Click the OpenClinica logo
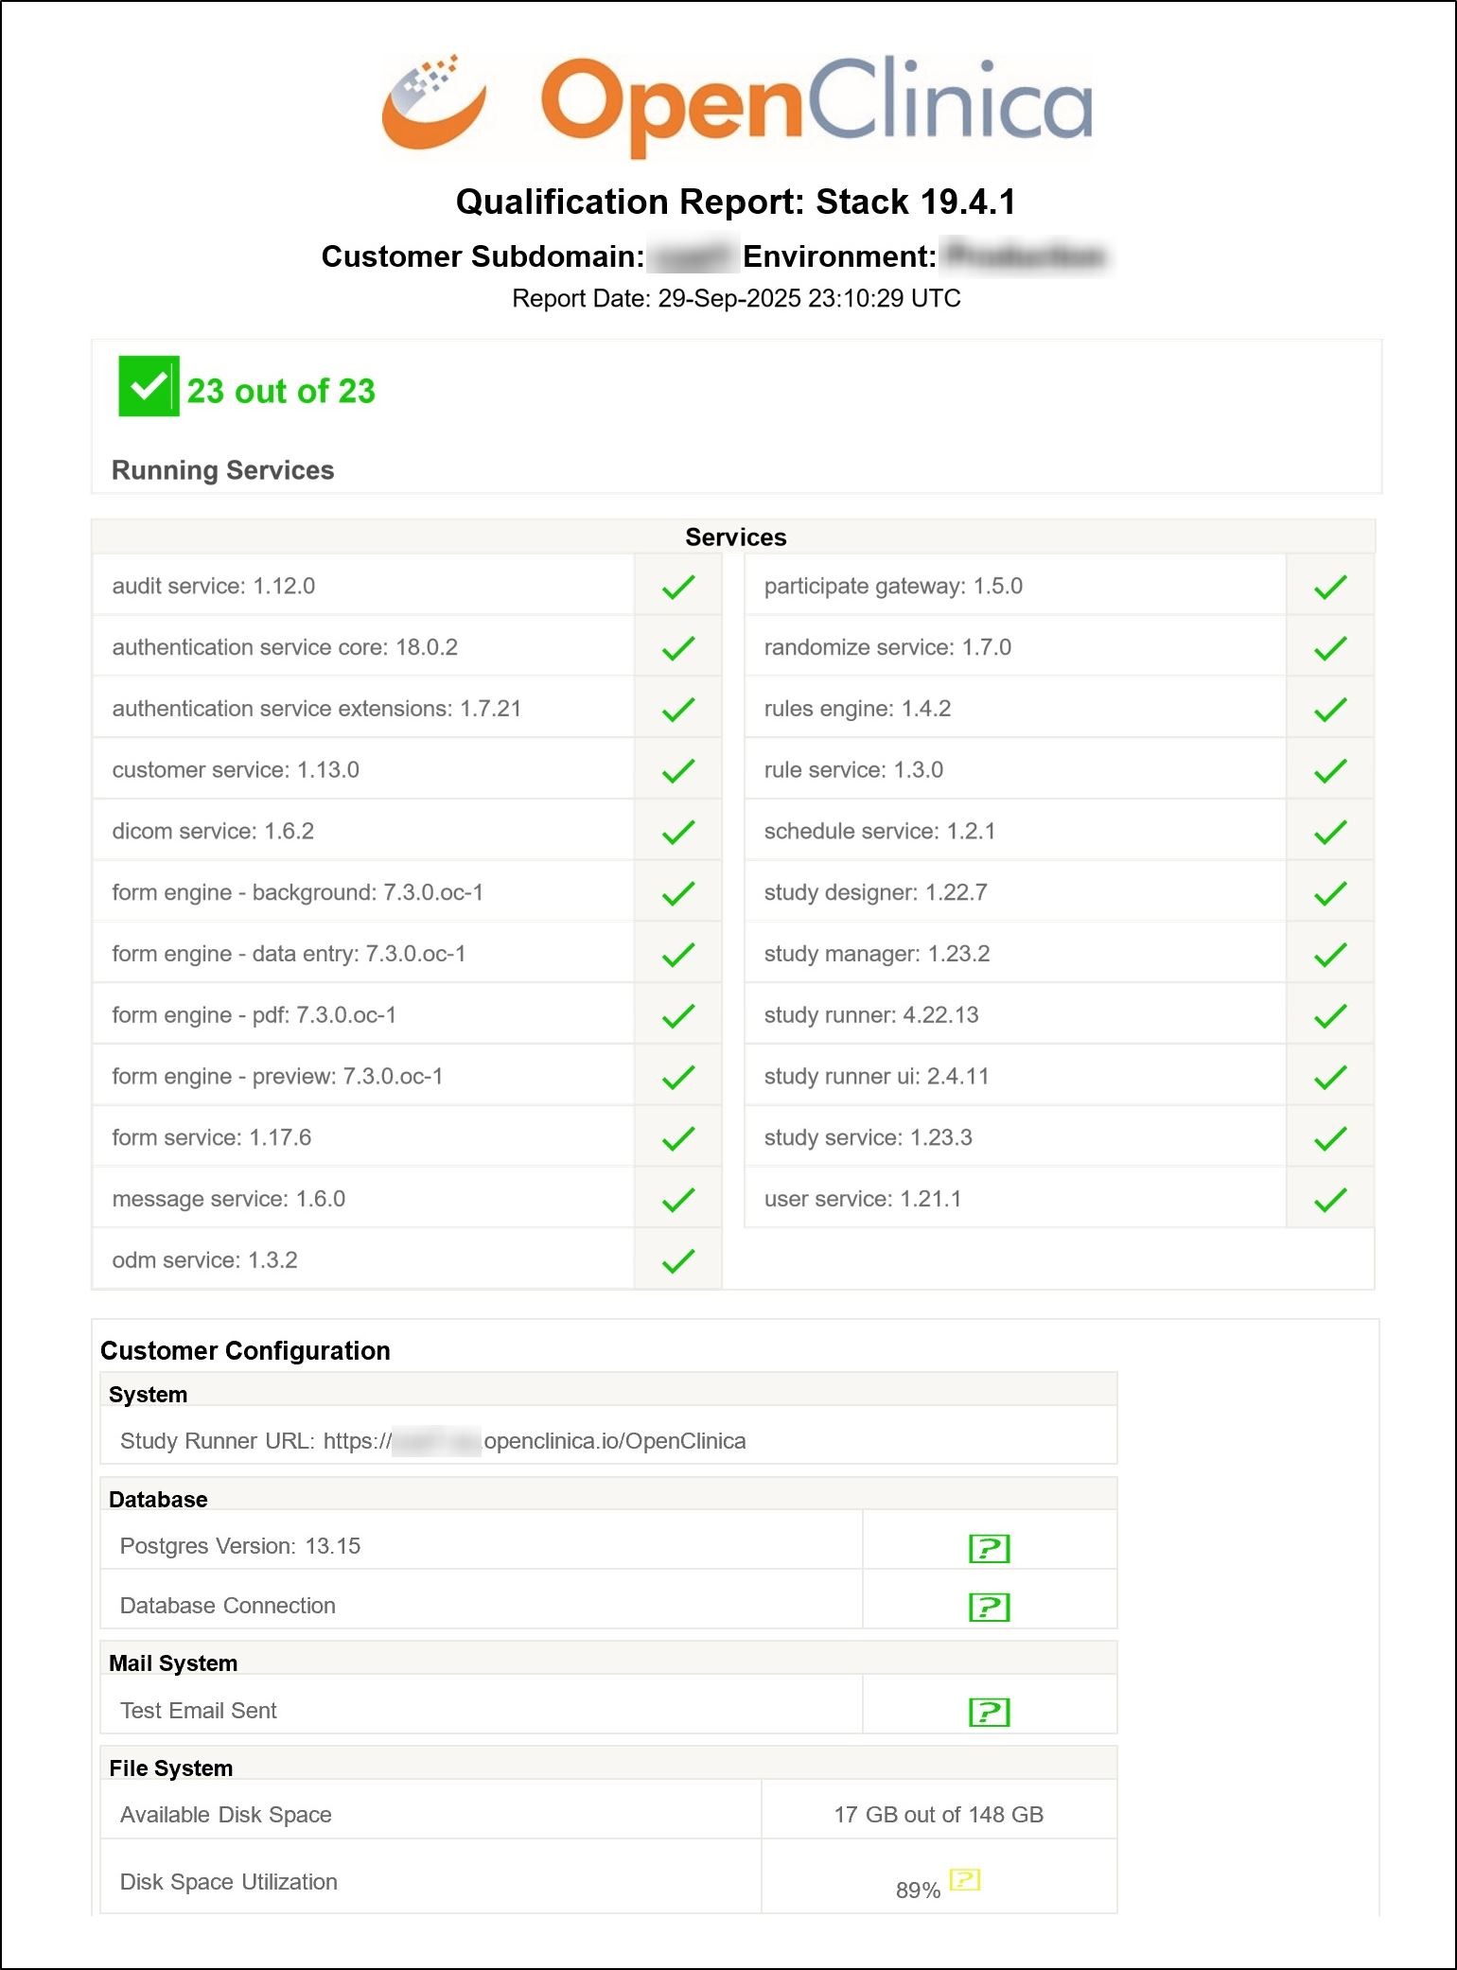This screenshot has height=1970, width=1457. click(737, 105)
